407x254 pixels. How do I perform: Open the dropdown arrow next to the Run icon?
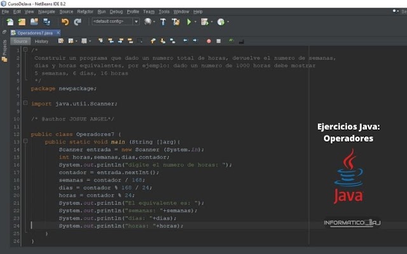point(195,22)
